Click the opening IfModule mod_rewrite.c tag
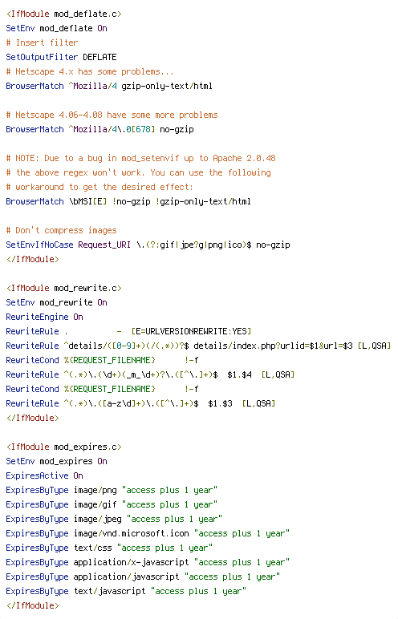Image resolution: width=398 pixels, height=619 pixels. [63, 288]
